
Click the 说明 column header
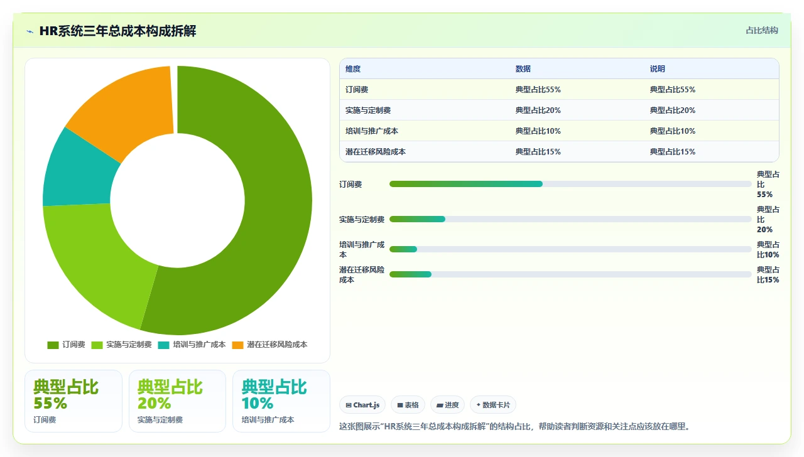pos(658,69)
